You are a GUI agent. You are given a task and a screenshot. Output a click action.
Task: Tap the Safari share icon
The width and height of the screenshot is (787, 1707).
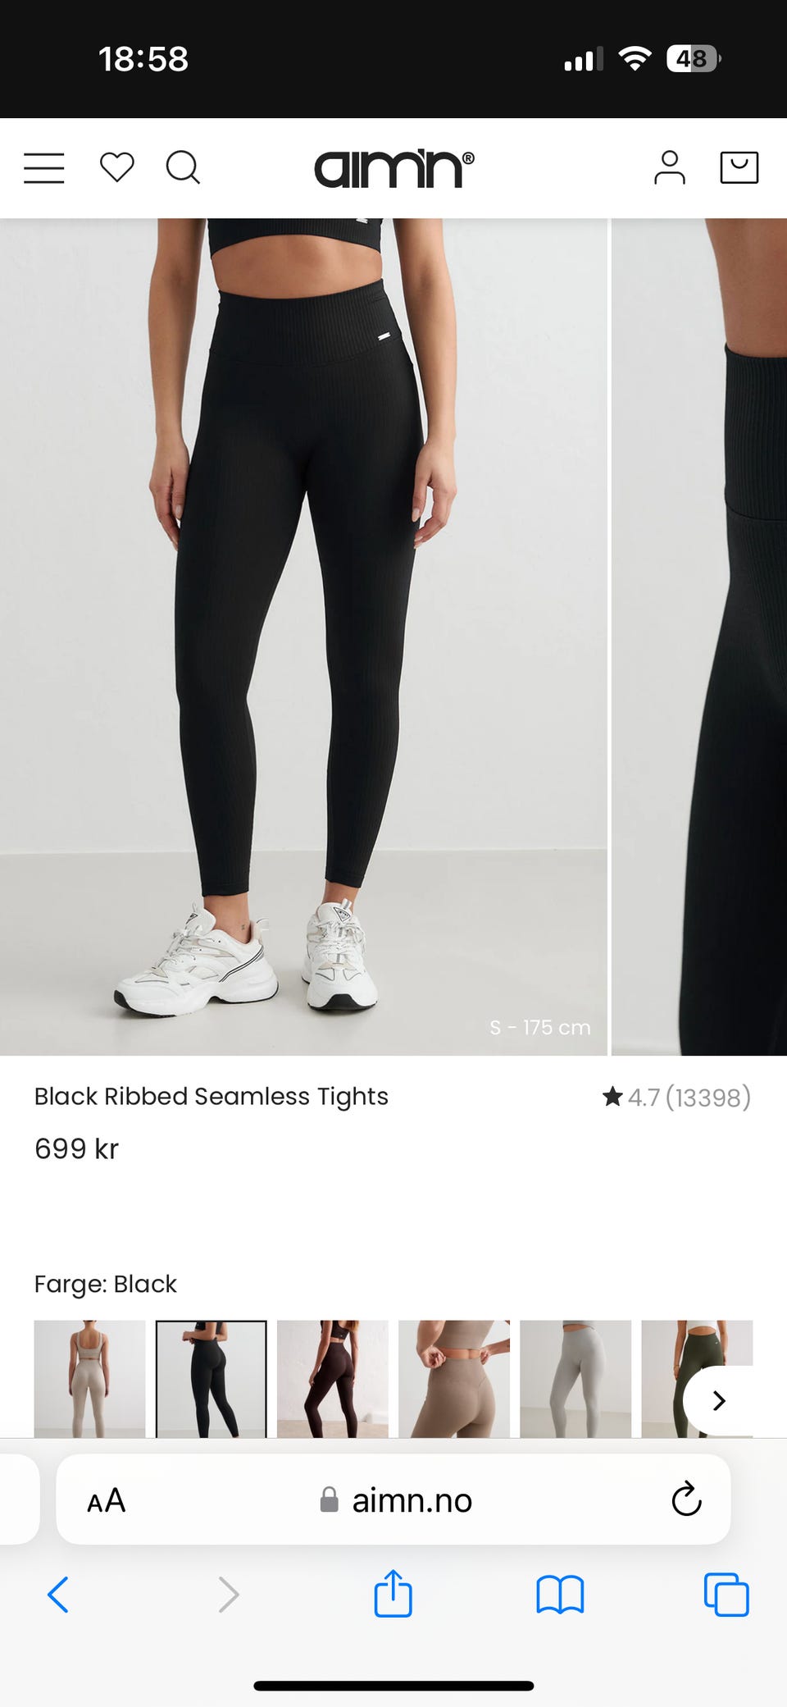[393, 1593]
